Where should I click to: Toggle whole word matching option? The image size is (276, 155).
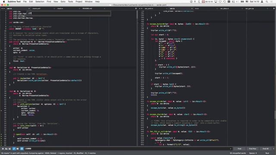pyautogui.click(x=9, y=149)
